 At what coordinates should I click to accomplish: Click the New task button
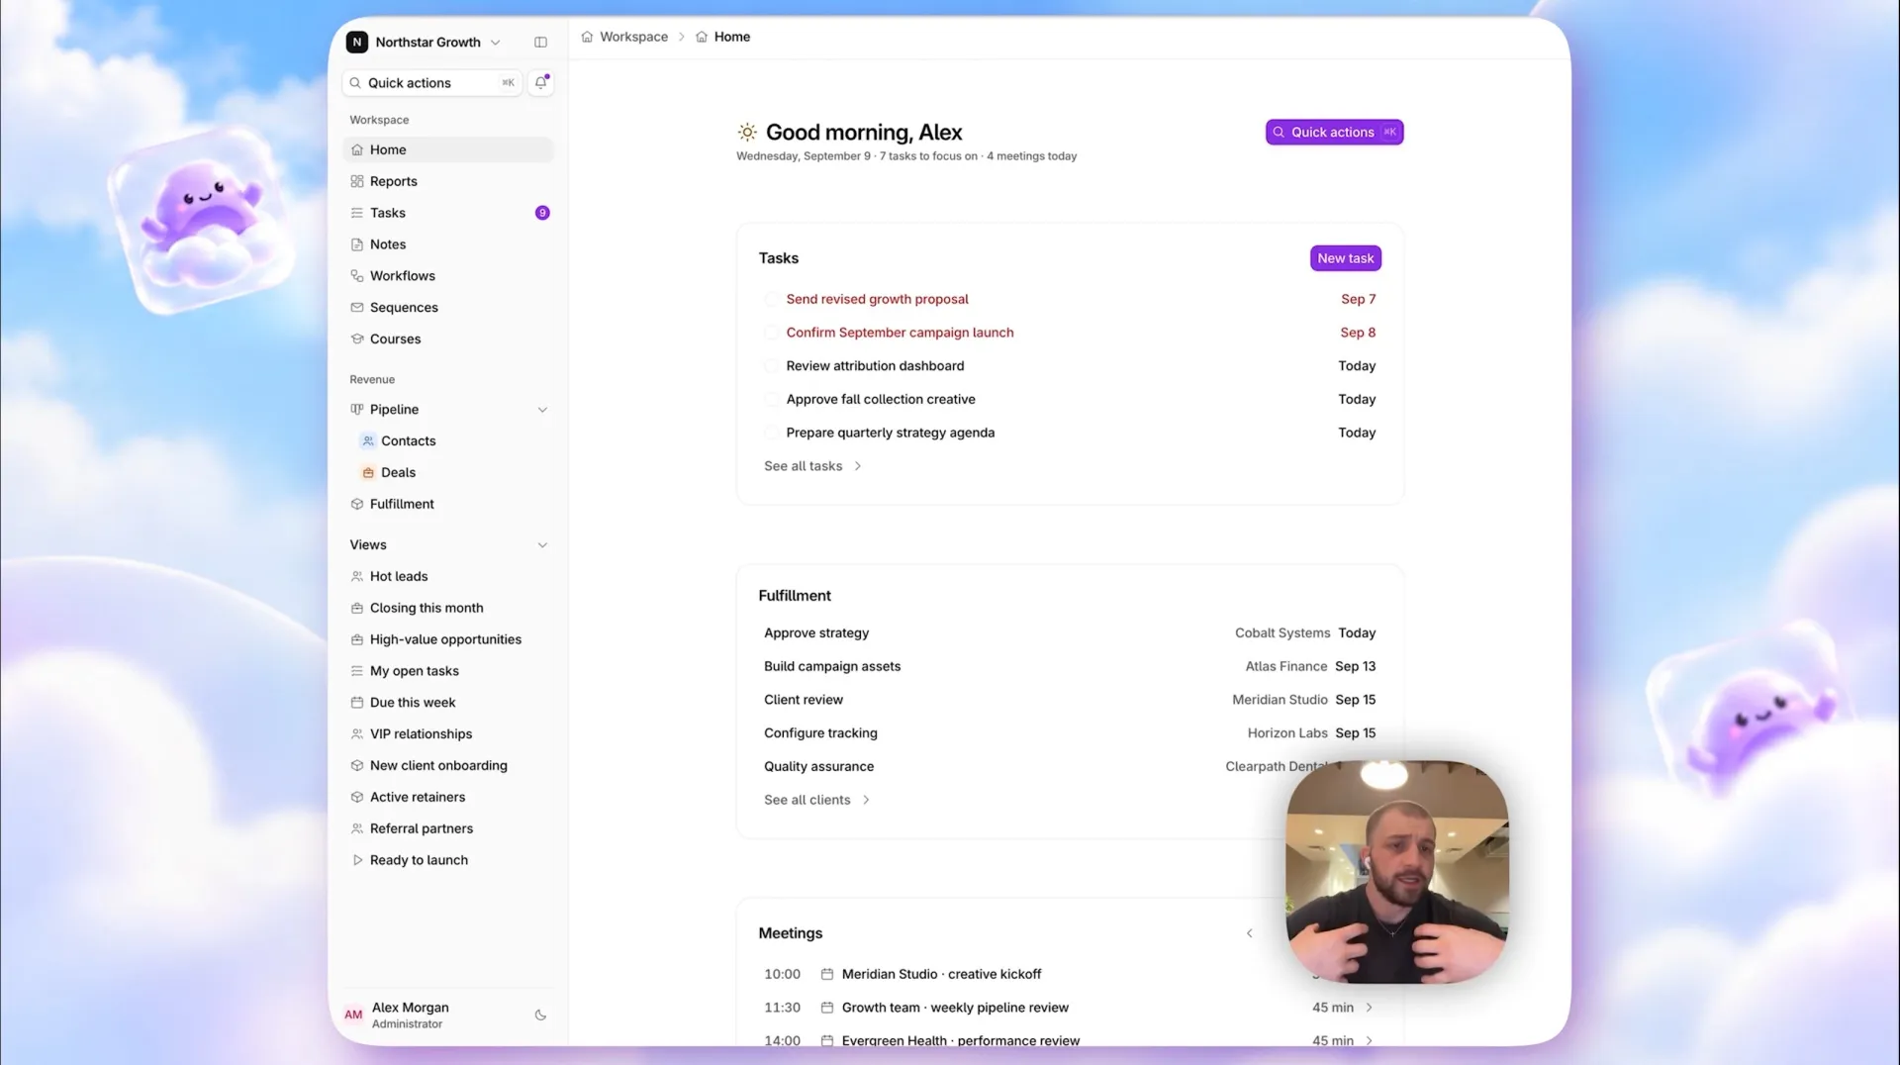pyautogui.click(x=1345, y=258)
